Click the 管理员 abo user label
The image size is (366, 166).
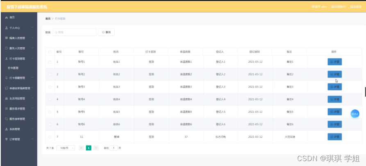[x=319, y=7]
